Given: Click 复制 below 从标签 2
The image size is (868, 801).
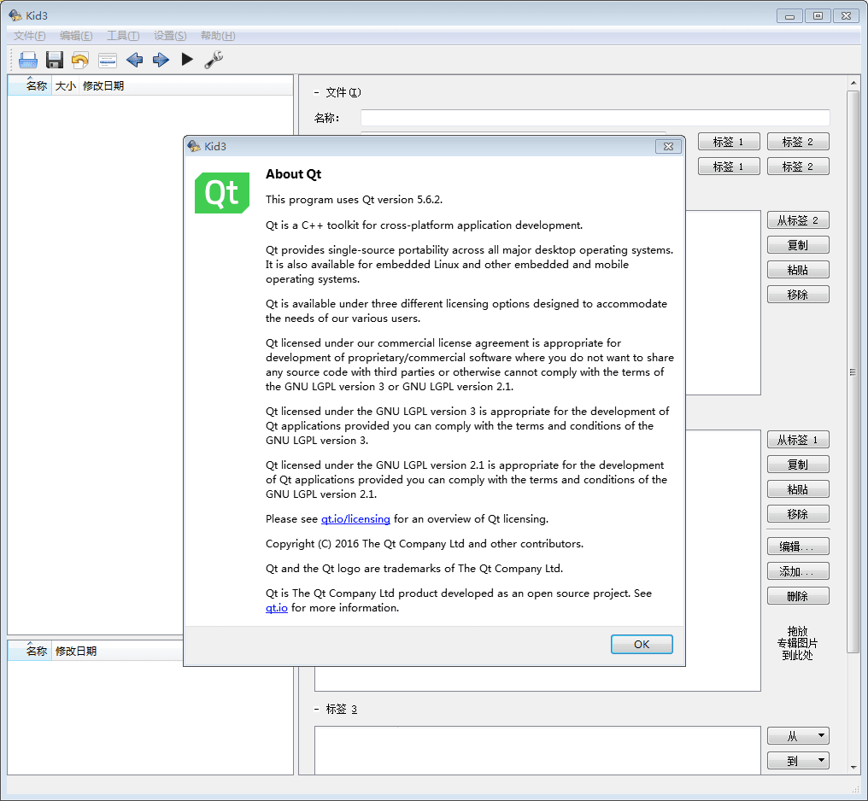Looking at the screenshot, I should 798,245.
